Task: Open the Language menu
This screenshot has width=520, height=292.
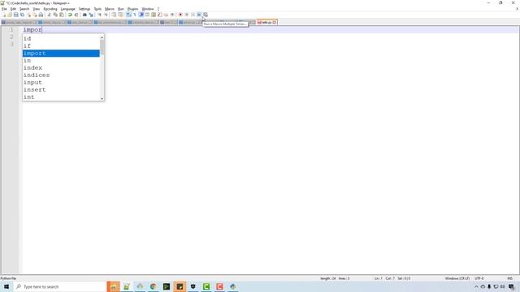Action: point(68,9)
